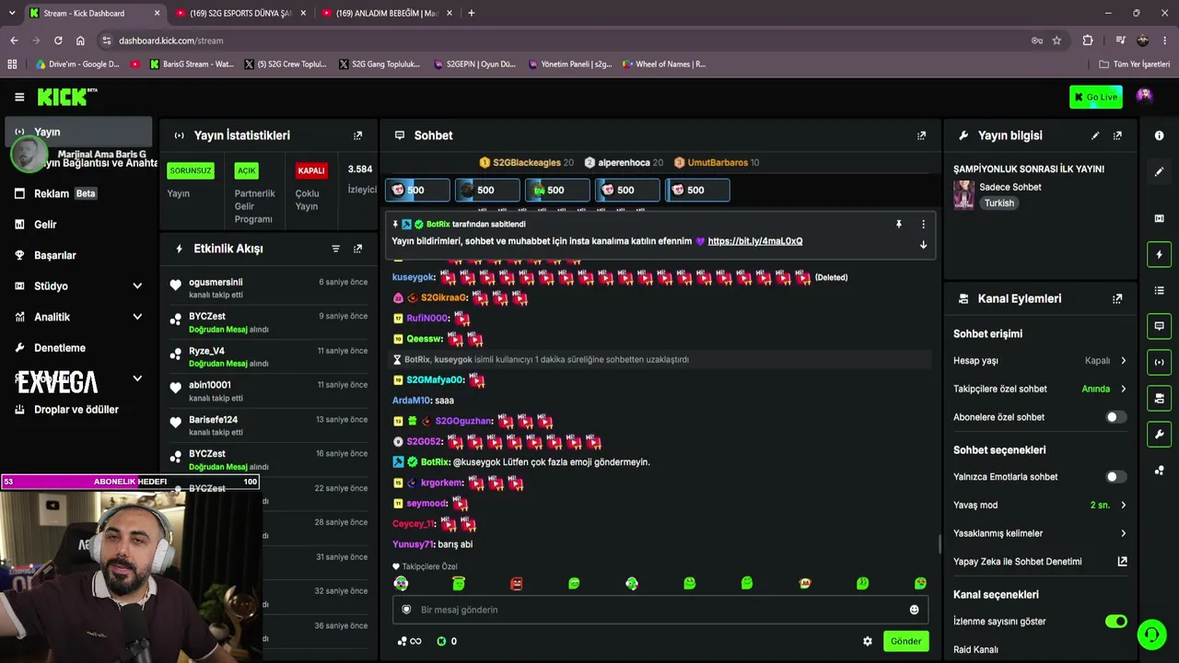1179x663 pixels.
Task: Open Takipçilere özel sohbet setting chevron
Action: click(1123, 389)
